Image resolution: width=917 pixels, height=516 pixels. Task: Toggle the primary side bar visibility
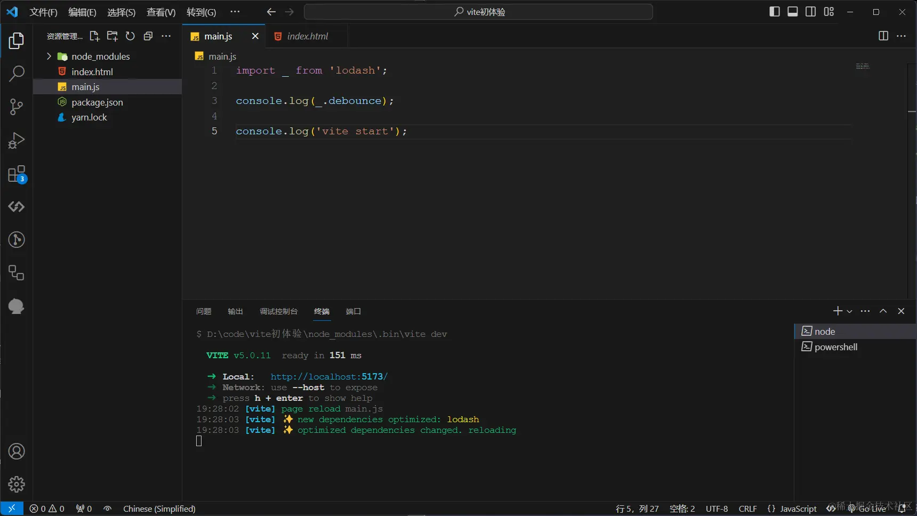(x=775, y=12)
